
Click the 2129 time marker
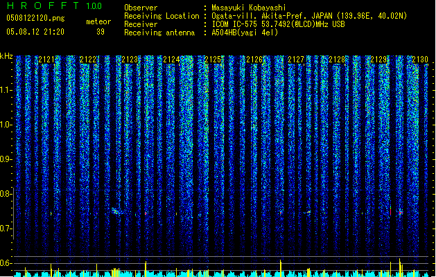click(378, 60)
